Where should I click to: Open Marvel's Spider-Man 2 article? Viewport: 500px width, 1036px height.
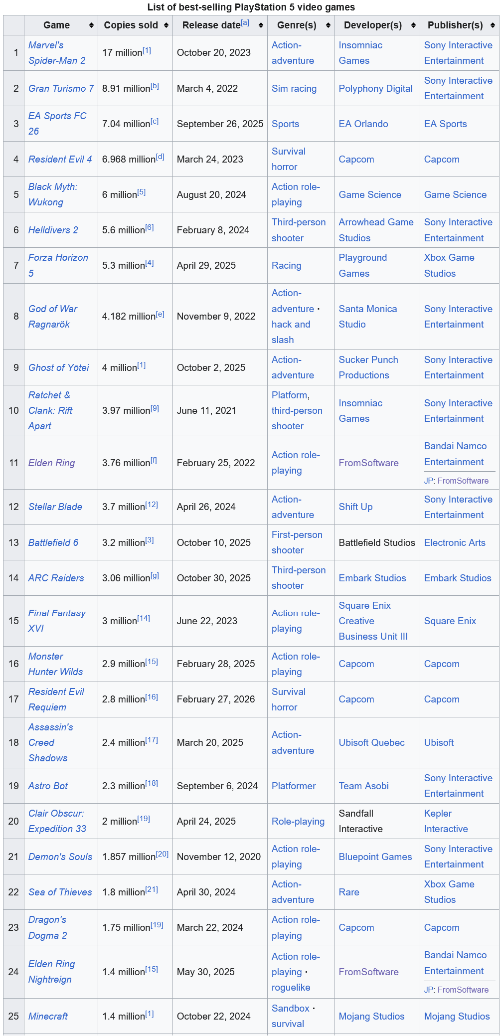[57, 53]
